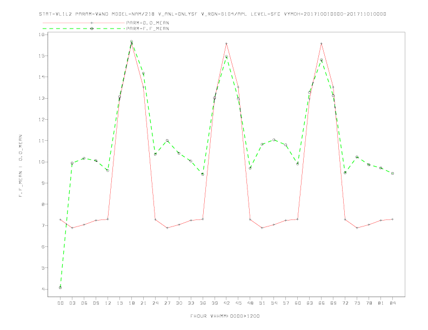Click the y-axis tick label 8
Image resolution: width=428 pixels, height=330 pixels.
tap(43, 204)
